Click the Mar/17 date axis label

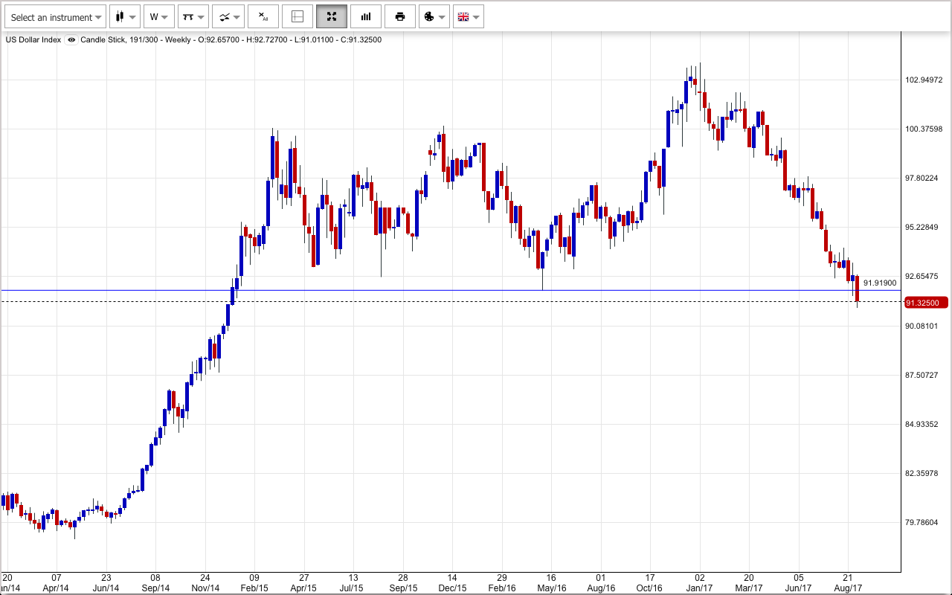point(749,588)
